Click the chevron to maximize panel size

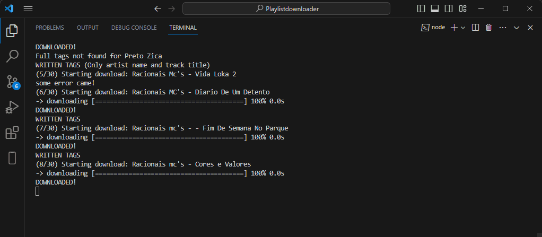click(x=517, y=28)
